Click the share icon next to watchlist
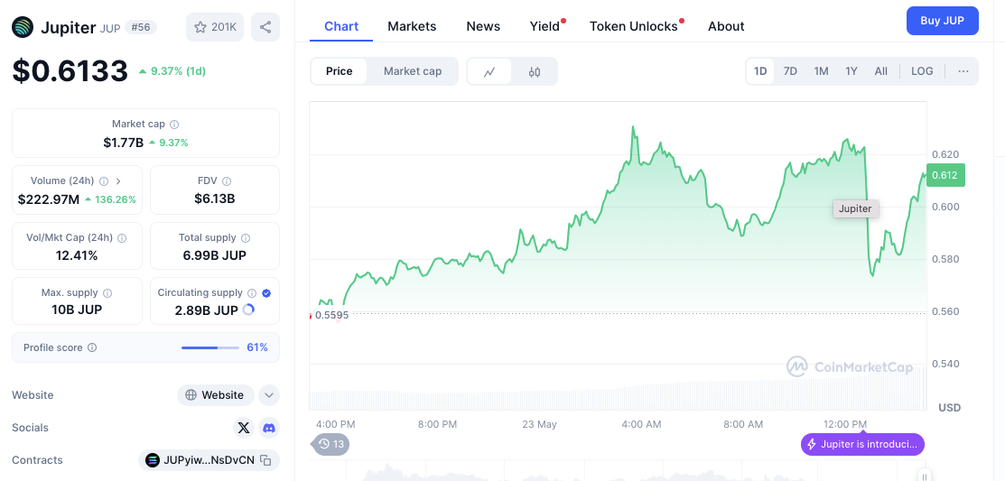1005x481 pixels. pos(265,27)
